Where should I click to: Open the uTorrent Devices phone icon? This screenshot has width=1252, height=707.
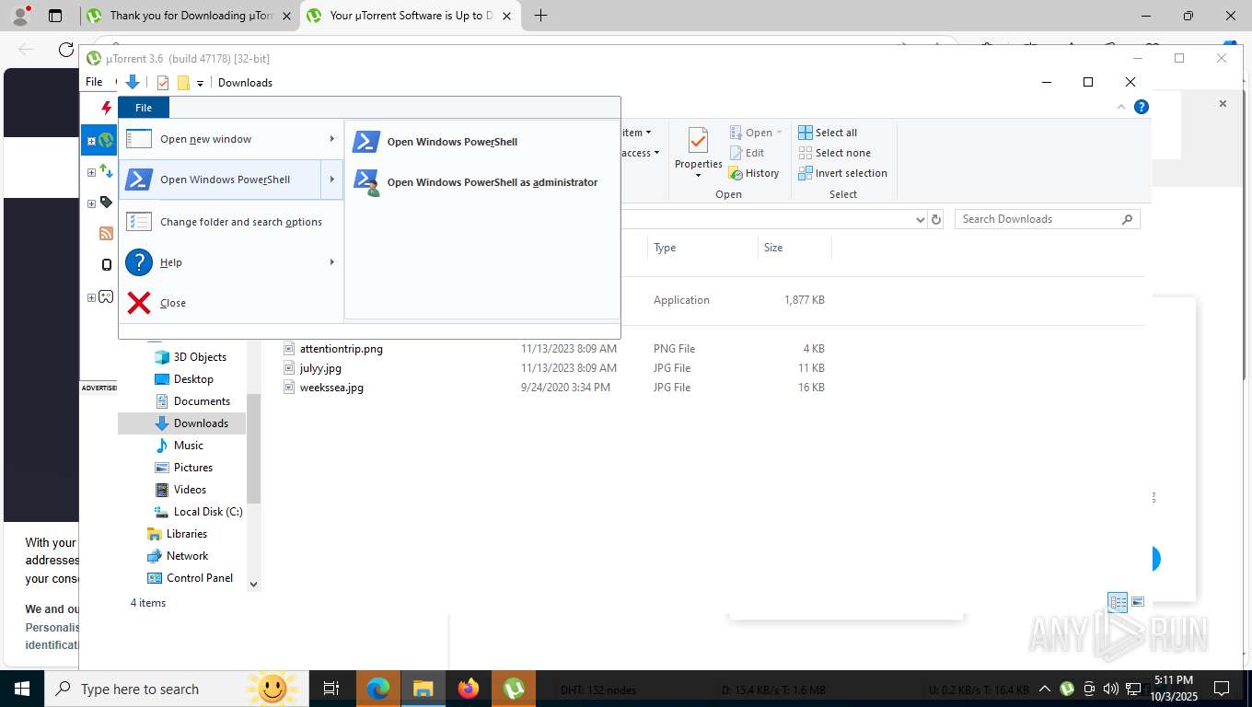pyautogui.click(x=106, y=265)
